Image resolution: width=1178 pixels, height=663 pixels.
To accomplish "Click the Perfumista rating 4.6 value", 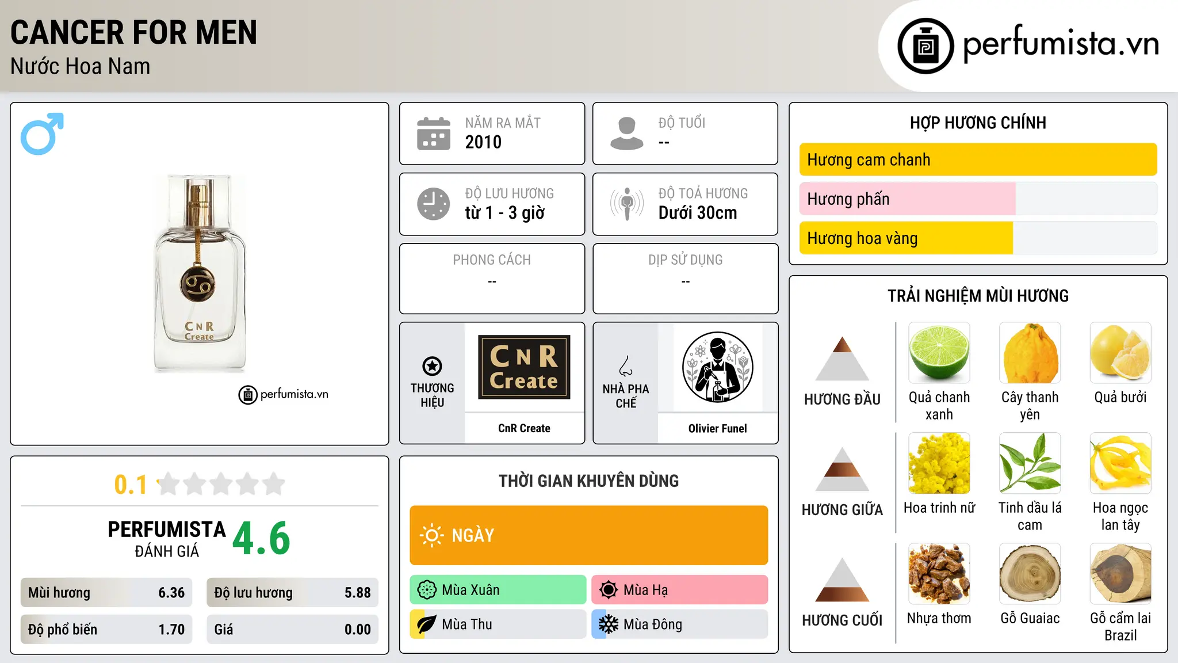I will point(262,538).
